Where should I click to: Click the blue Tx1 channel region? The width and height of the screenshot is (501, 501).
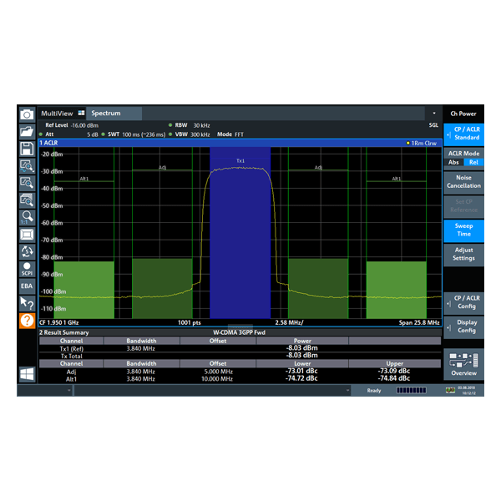pos(240,233)
